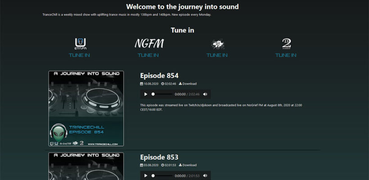This screenshot has width=369, height=180.
Task: Click the clock icon beside 02:01:53
Action: point(162,165)
